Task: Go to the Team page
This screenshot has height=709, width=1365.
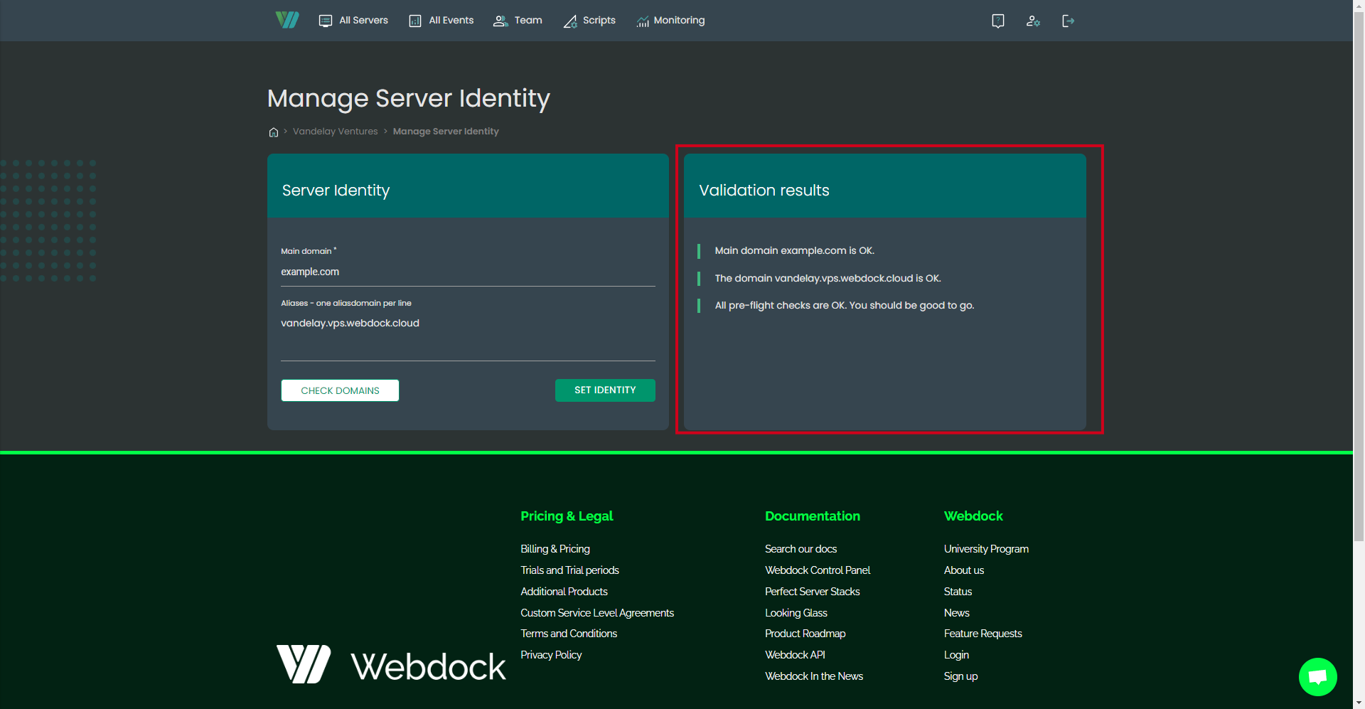Action: [518, 21]
